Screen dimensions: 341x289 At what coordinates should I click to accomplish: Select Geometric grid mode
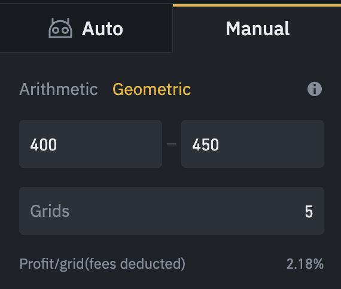(x=151, y=89)
